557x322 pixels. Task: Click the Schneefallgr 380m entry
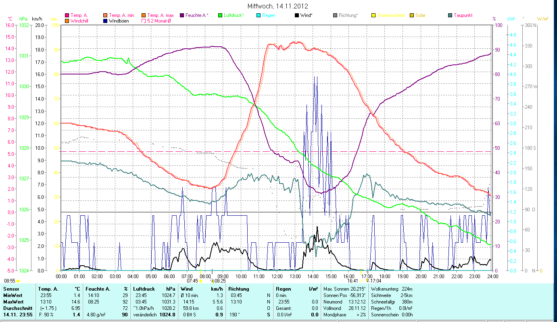click(392, 301)
